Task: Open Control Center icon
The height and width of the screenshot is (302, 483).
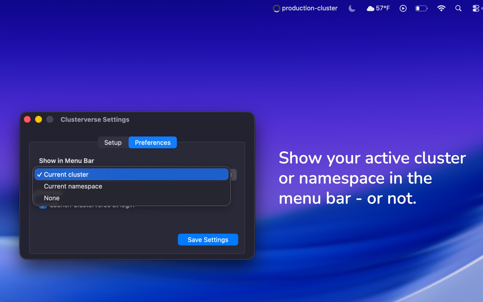Action: (x=476, y=8)
